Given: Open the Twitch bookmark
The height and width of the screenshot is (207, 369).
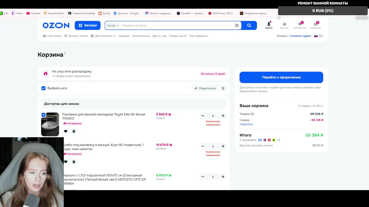Looking at the screenshot, I should tap(18, 13).
